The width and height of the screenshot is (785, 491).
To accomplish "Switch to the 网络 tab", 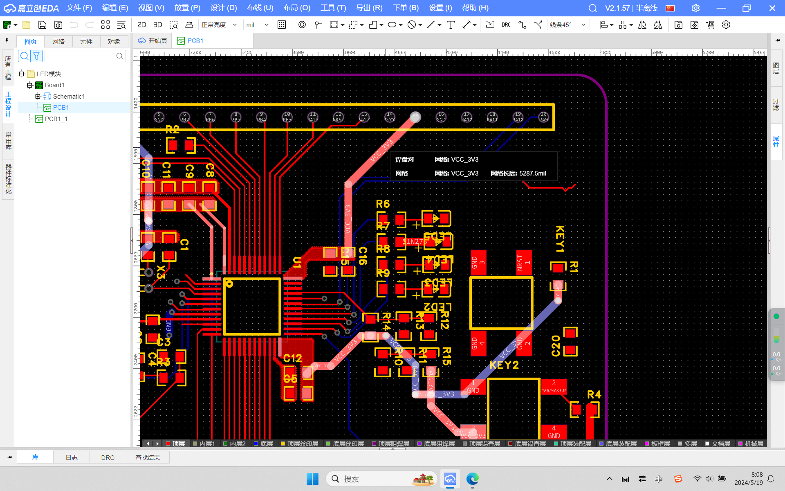I will 58,41.
